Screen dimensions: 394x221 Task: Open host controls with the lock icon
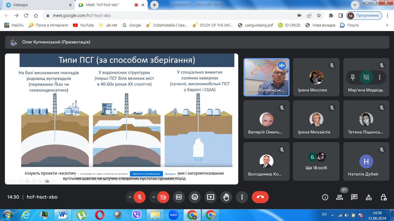[x=383, y=197]
